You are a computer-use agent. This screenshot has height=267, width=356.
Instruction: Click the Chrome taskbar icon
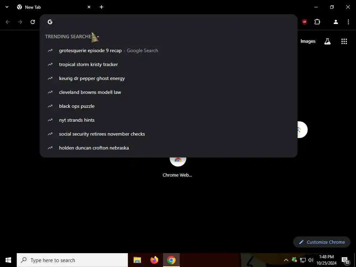[171, 260]
